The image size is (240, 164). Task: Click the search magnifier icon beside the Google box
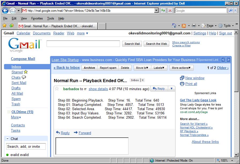click(x=231, y=10)
